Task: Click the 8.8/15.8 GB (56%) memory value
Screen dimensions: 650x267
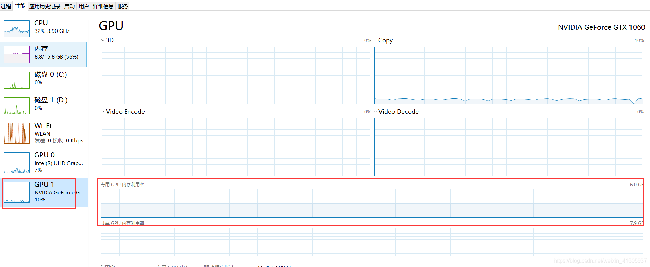Action: point(57,56)
